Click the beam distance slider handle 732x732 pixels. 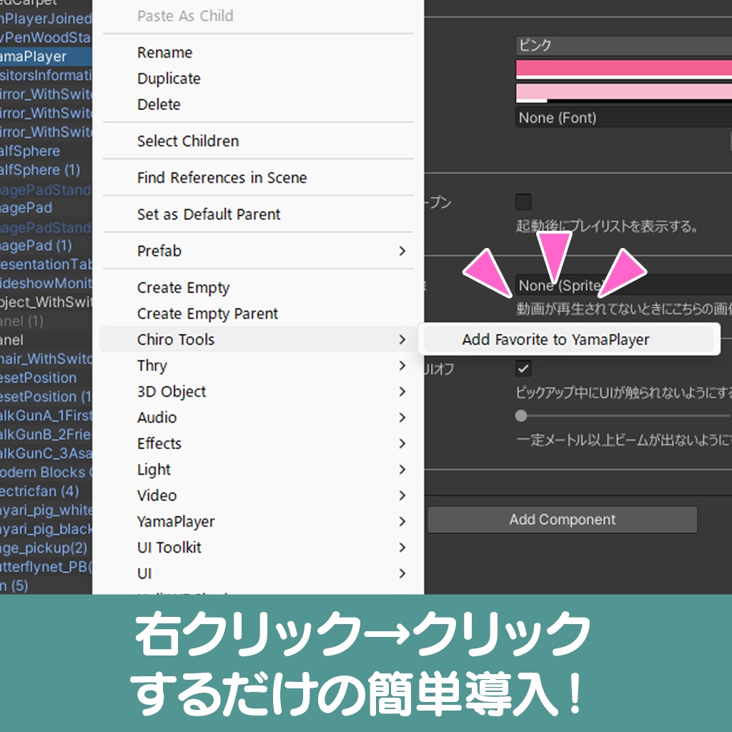click(x=521, y=415)
